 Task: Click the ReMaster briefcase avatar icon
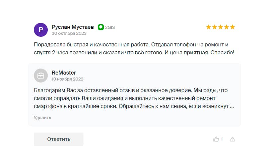coord(41,76)
